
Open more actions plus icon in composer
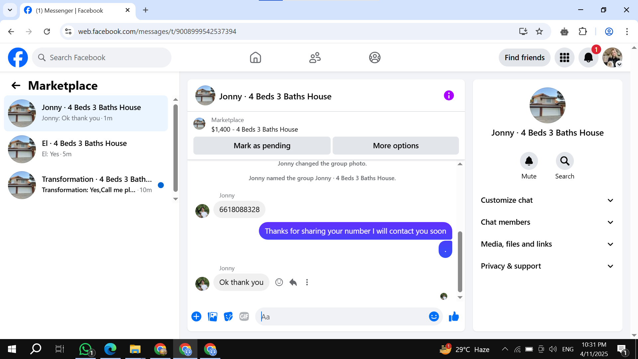tap(196, 316)
